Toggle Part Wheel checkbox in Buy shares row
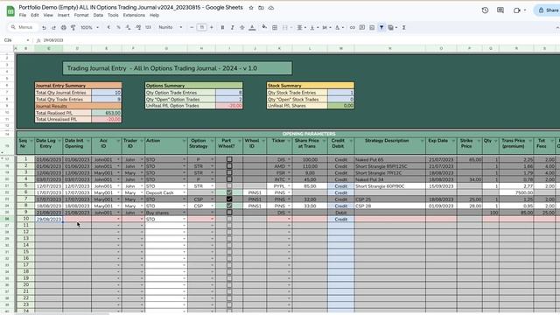The width and height of the screenshot is (560, 315). 229,213
